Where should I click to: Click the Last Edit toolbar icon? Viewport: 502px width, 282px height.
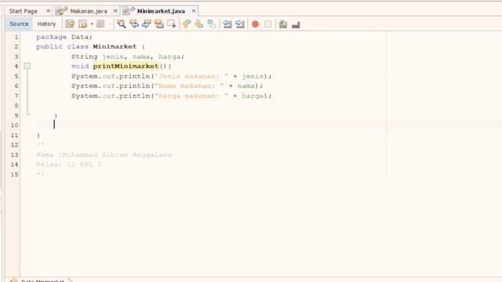(x=70, y=24)
